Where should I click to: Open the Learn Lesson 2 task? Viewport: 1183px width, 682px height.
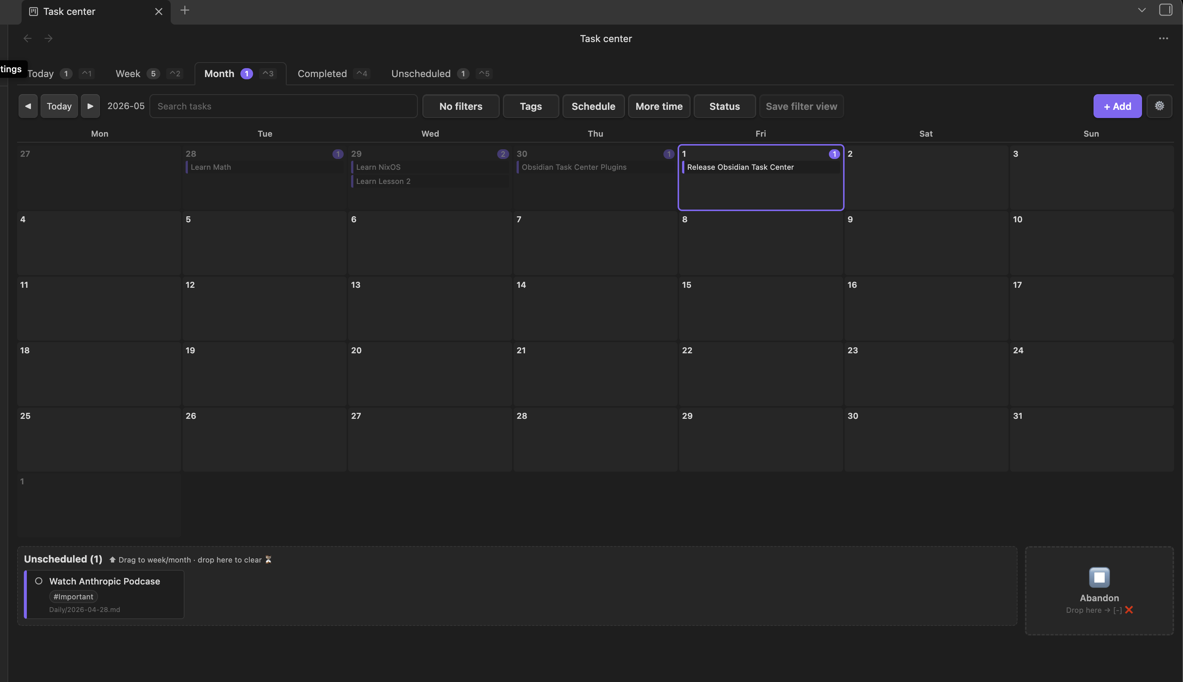(430, 181)
